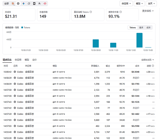Click cost $0.1793 cell
Image resolution: width=160 pixels, height=140 pixels.
(x=135, y=84)
